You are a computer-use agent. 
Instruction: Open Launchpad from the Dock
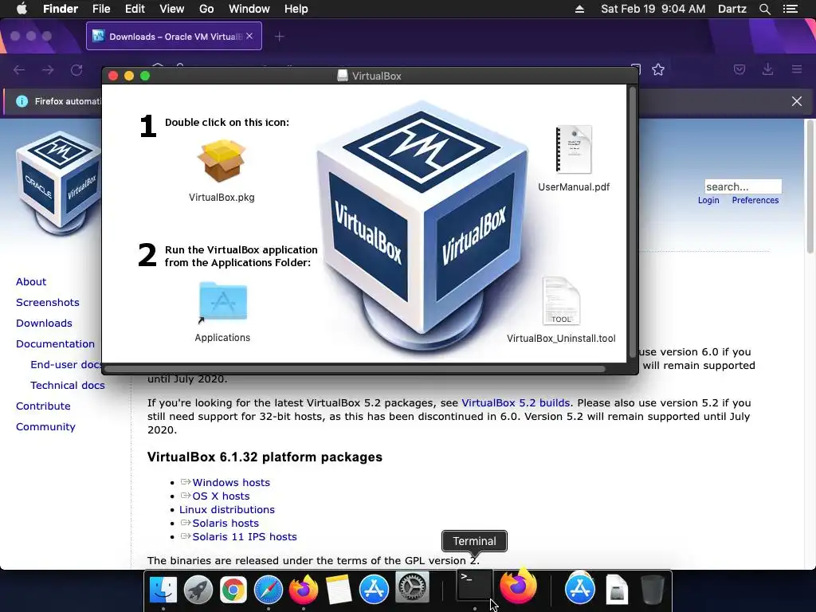(198, 589)
